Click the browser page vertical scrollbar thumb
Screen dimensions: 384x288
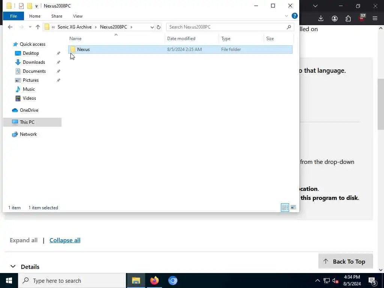381,104
